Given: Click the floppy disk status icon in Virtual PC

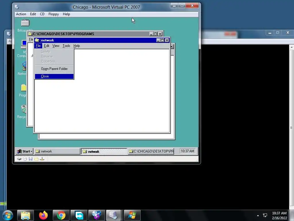Looking at the screenshot, I should click(30, 159).
